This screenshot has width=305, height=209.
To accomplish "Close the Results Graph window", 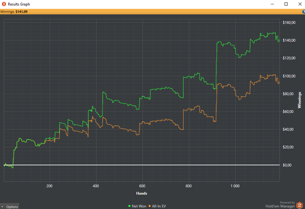I will pyautogui.click(x=300, y=4).
